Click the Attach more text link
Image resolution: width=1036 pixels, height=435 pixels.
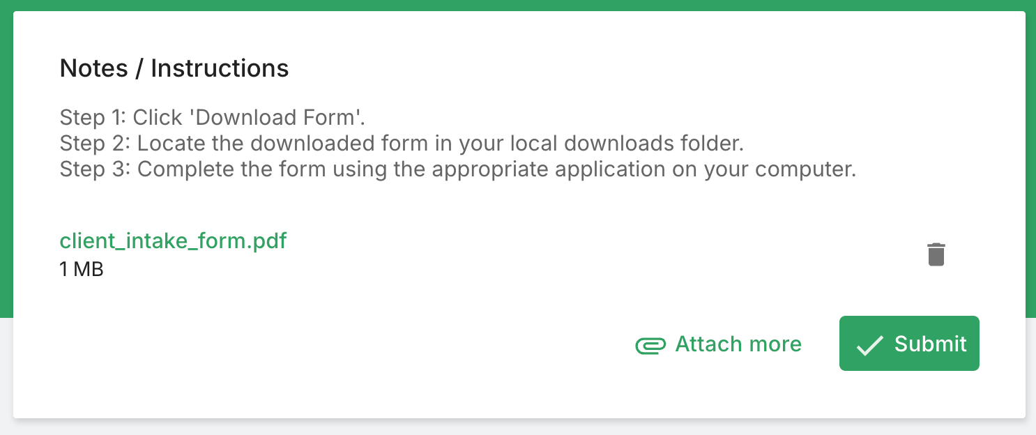point(738,344)
